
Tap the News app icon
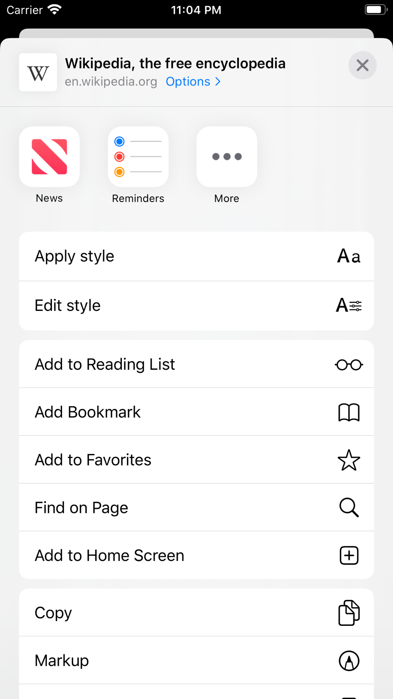click(x=50, y=156)
